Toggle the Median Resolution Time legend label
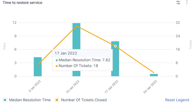The height and width of the screenshot is (105, 195). (x=30, y=100)
